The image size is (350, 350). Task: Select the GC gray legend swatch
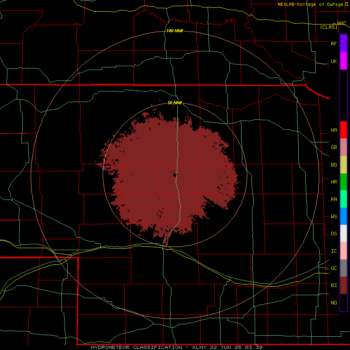click(x=343, y=268)
